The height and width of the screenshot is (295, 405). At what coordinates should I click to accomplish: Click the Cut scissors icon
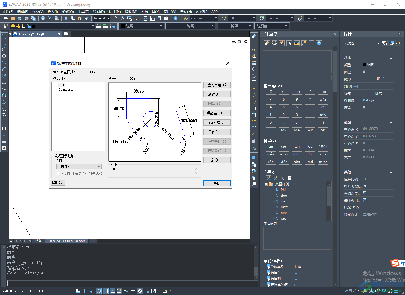66,18
